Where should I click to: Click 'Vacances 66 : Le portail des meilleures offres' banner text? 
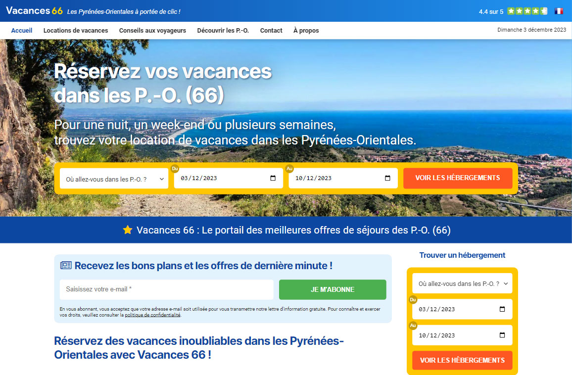coord(293,230)
